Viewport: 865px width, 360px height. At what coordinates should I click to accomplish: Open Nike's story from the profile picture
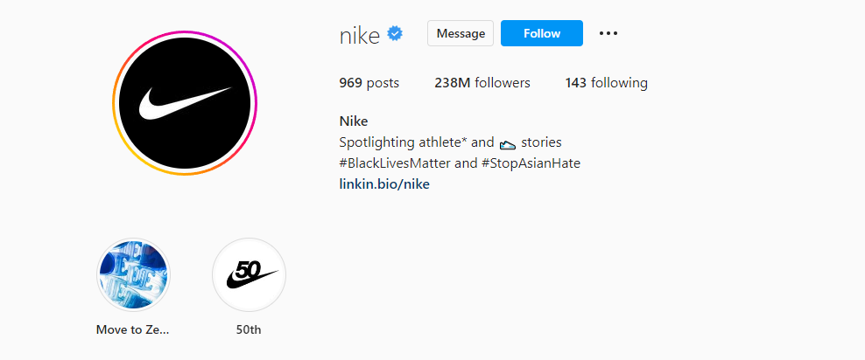(185, 103)
